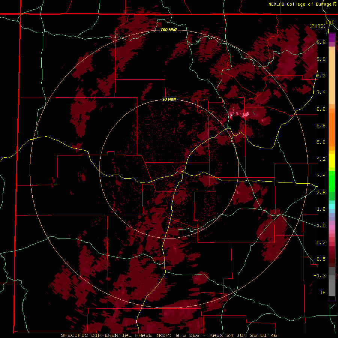
Task: Click the gray band beside the TH label
Action: tap(332, 288)
